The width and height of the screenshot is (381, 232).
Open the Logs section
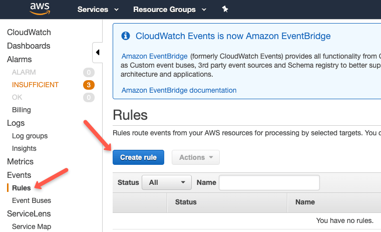16,123
